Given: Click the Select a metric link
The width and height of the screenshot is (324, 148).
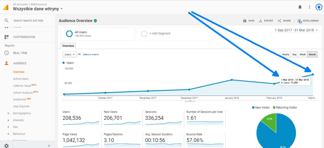Looking at the screenshot, I should [x=91, y=54].
